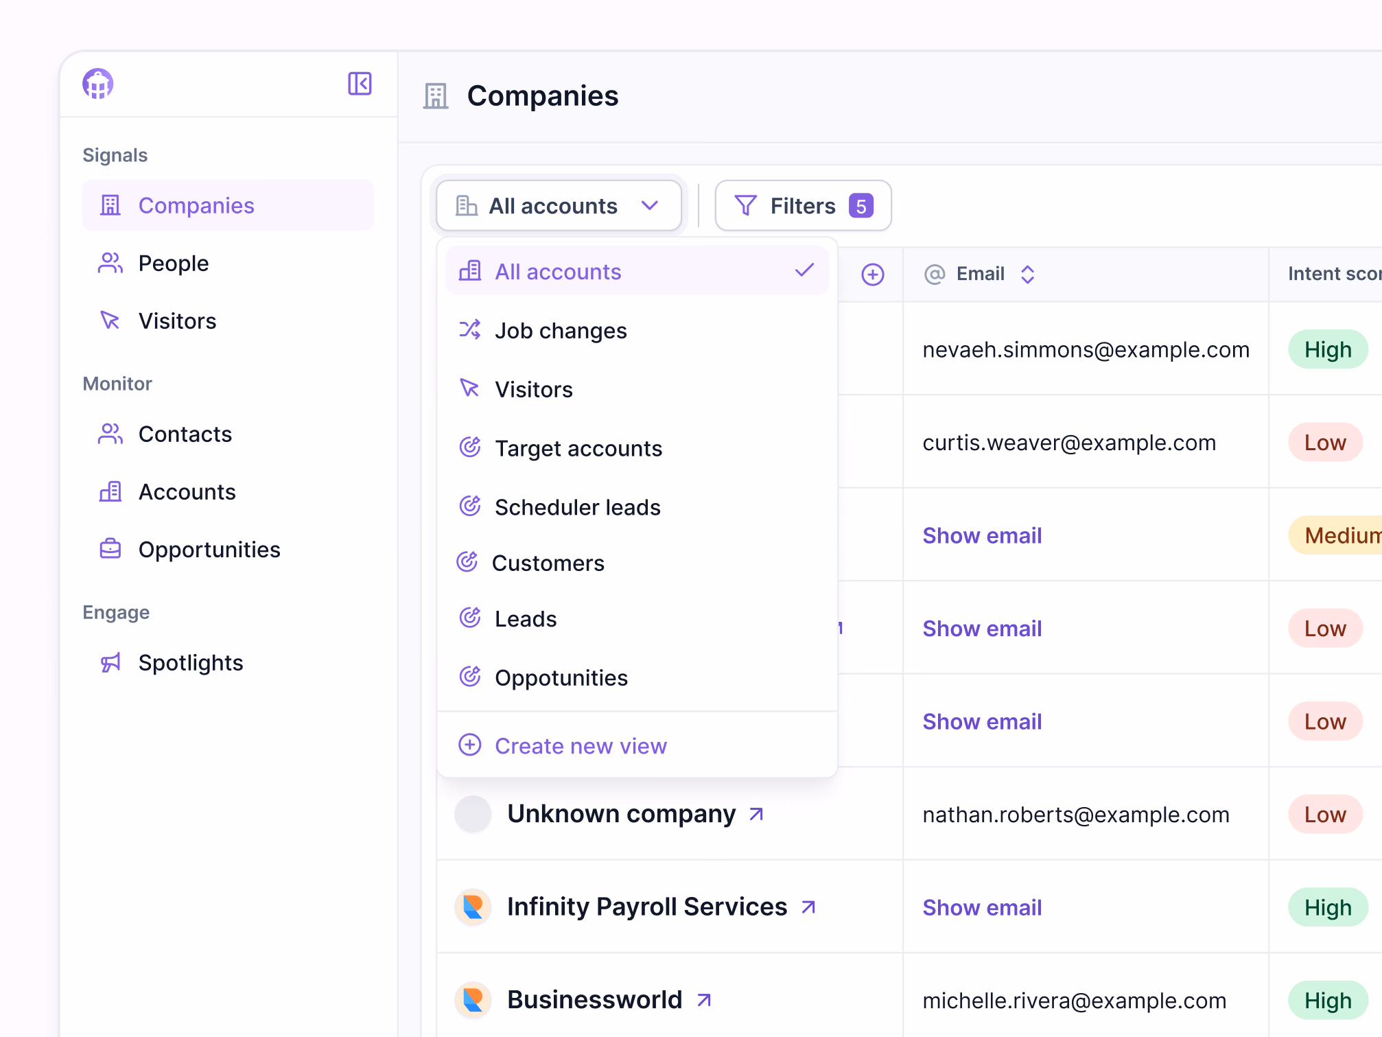Open Infinity Payroll Services external link arrow
Screen dimensions: 1382x1037
[808, 907]
